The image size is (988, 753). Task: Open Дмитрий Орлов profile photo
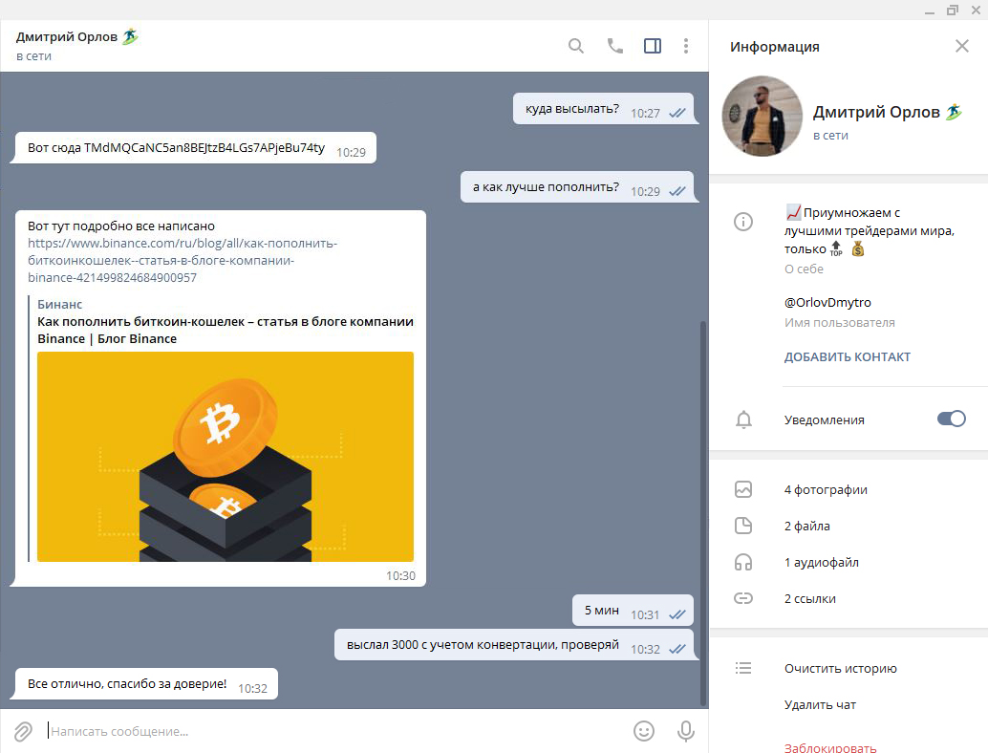762,116
